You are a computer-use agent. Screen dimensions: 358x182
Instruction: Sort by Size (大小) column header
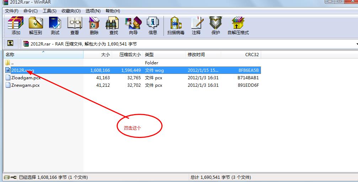98,55
